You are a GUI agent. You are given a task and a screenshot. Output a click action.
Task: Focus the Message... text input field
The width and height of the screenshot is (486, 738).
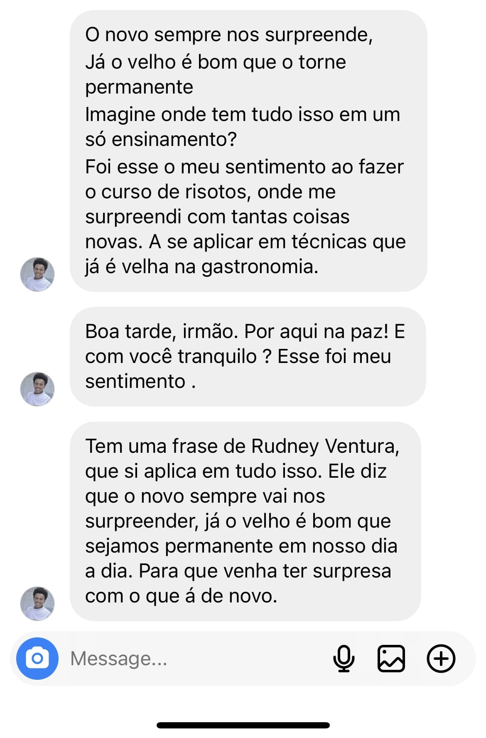[x=195, y=658]
